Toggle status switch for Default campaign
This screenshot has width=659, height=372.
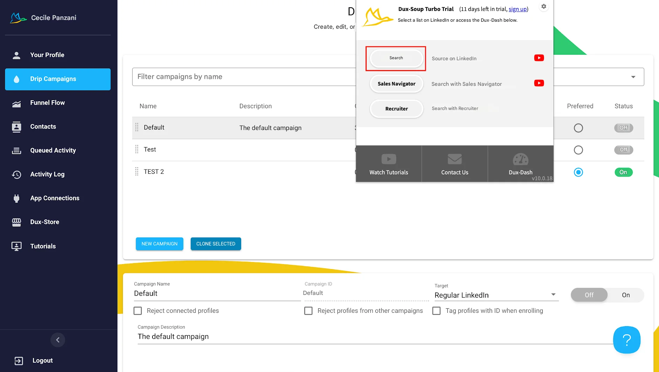[624, 128]
